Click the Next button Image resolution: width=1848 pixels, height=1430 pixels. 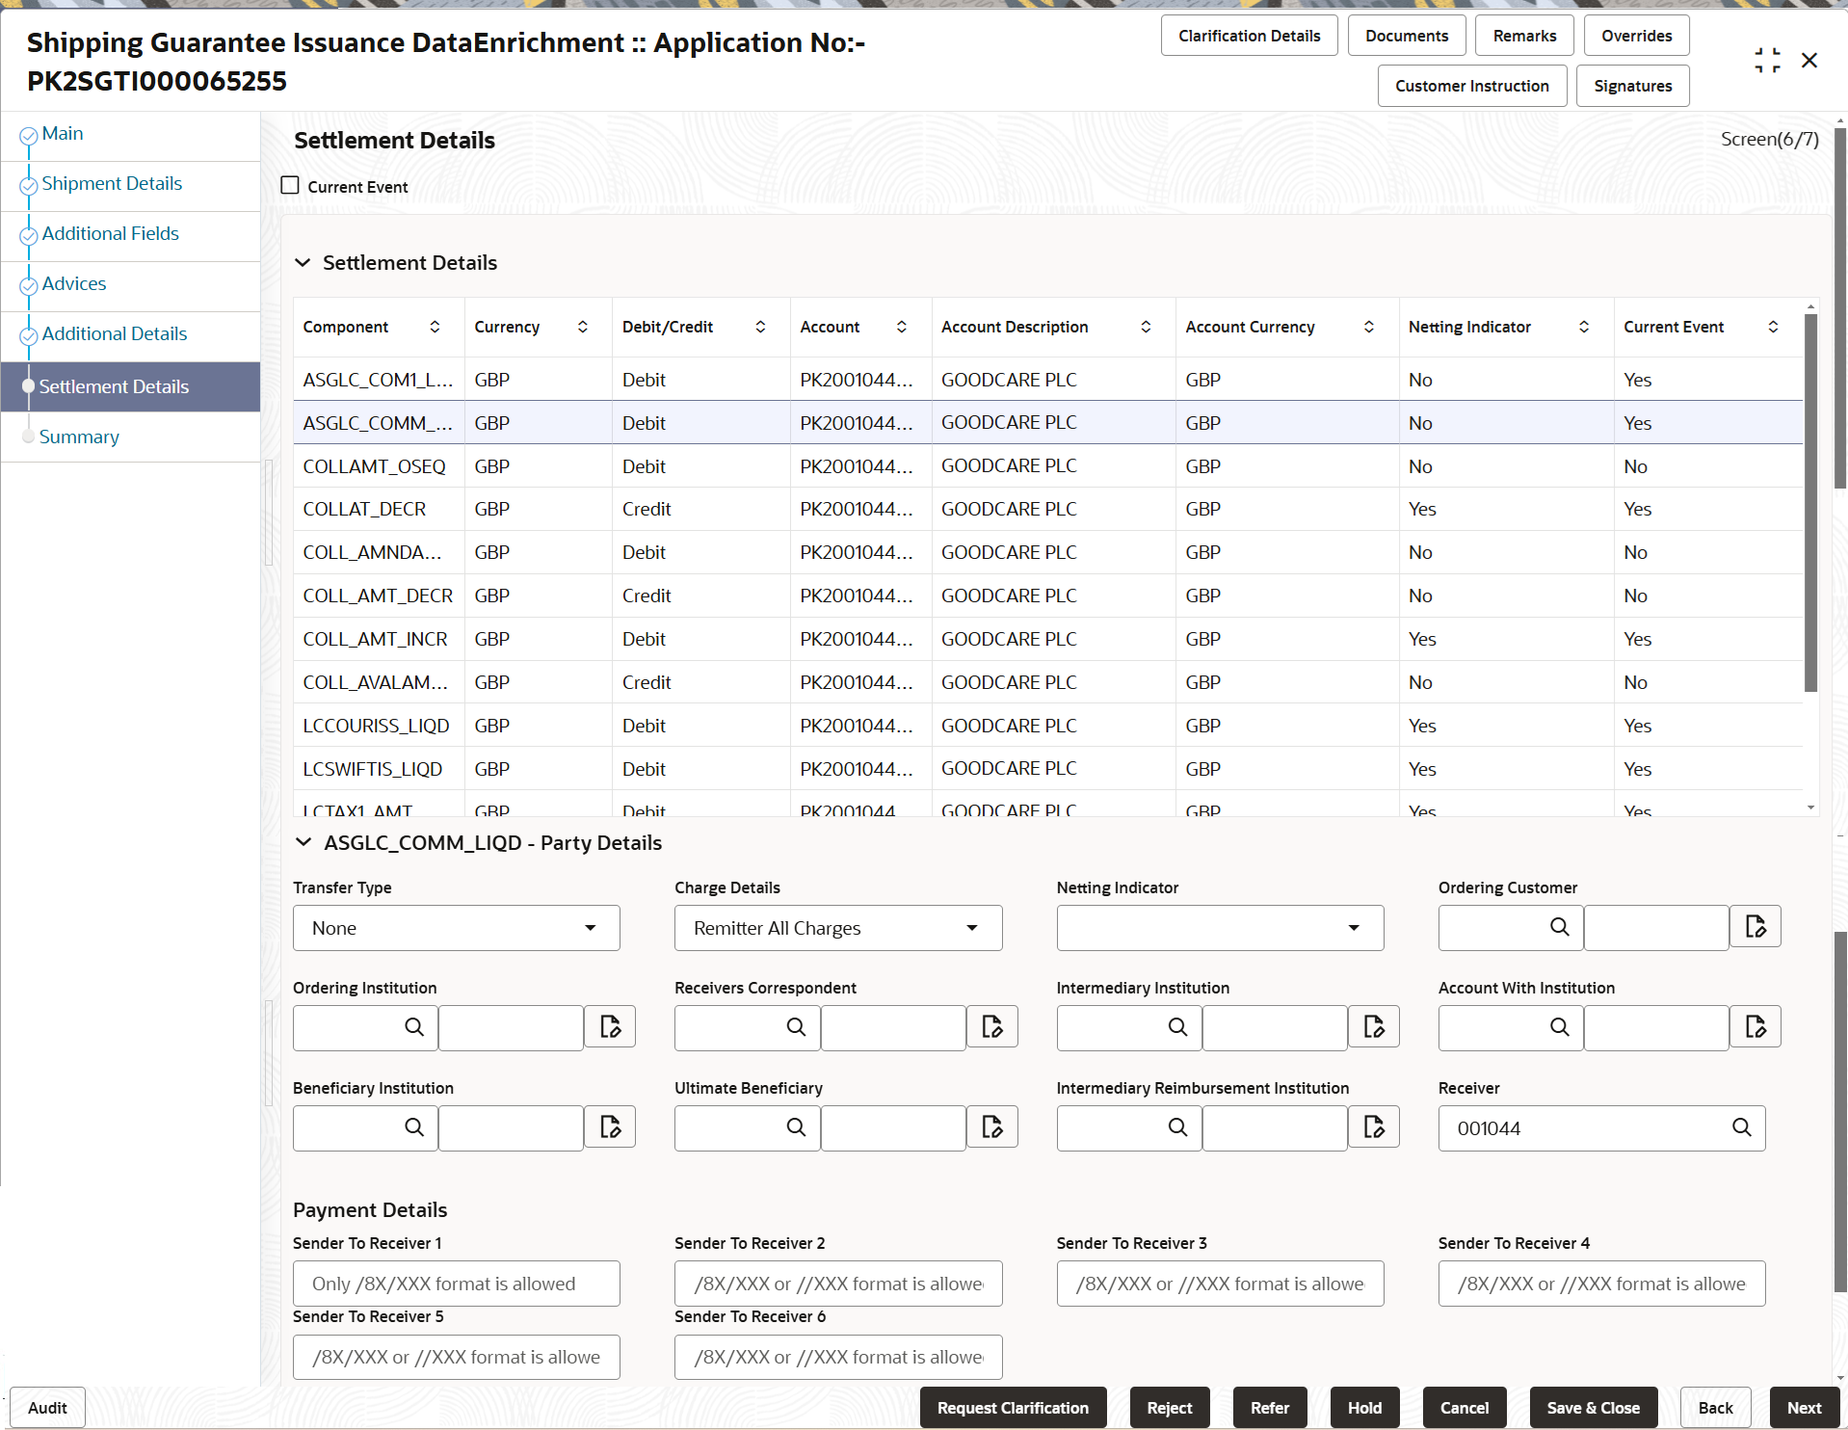(x=1805, y=1407)
